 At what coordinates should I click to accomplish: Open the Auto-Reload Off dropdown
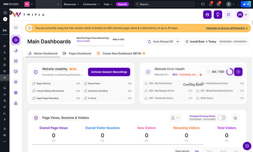[x=164, y=42]
